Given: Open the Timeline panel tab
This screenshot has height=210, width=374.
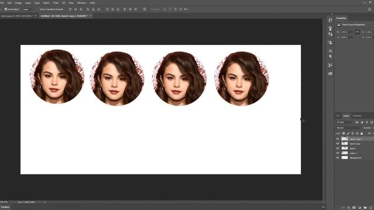Looking at the screenshot, I should [x=5, y=207].
